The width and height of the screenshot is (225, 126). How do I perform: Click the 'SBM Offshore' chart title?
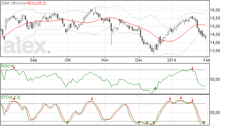(13, 3)
